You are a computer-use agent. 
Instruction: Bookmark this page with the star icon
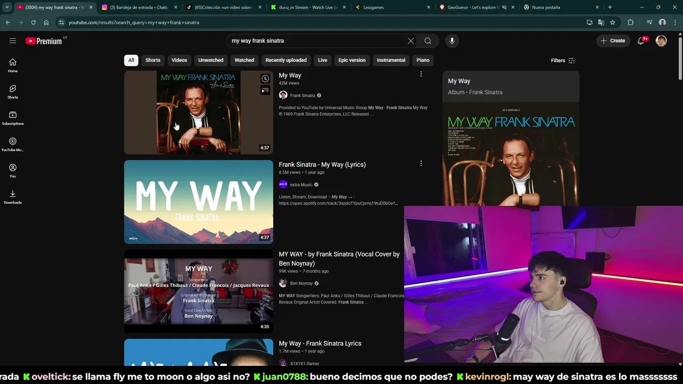613,22
